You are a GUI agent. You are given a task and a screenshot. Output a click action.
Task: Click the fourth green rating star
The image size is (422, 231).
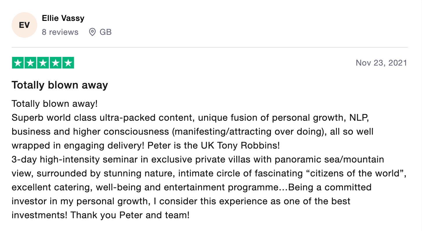(56, 63)
